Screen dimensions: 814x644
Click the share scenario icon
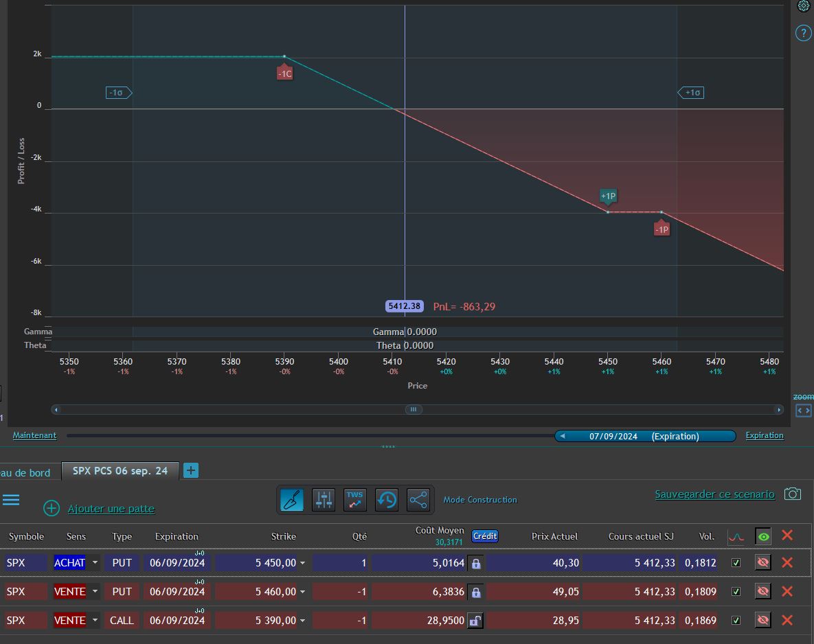click(x=418, y=500)
